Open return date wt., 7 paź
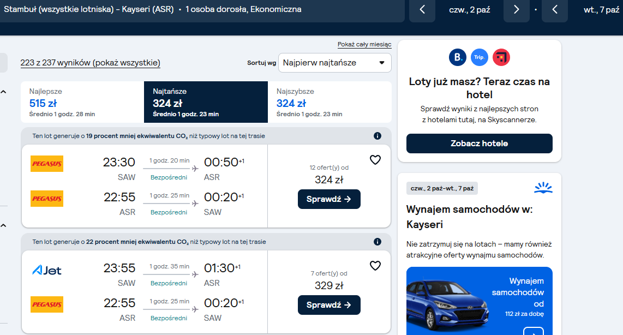Image resolution: width=623 pixels, height=335 pixels. tap(601, 9)
